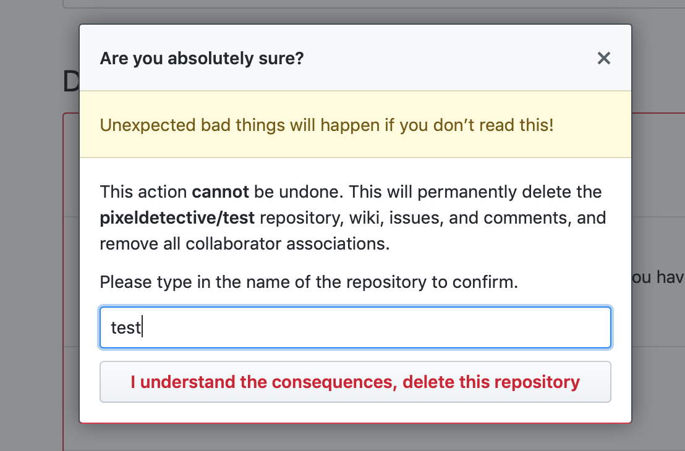The width and height of the screenshot is (685, 451).
Task: Click the repository name input field containing test
Action: 355,327
